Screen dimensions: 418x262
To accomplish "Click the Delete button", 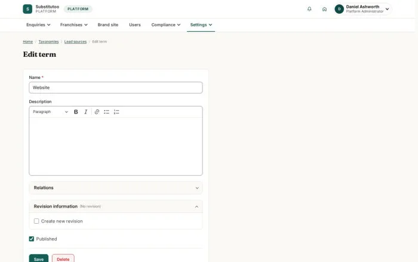I will pos(63,259).
